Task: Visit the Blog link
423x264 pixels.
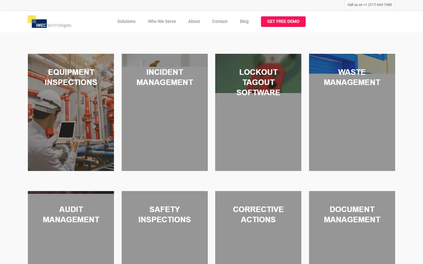Action: 244,21
